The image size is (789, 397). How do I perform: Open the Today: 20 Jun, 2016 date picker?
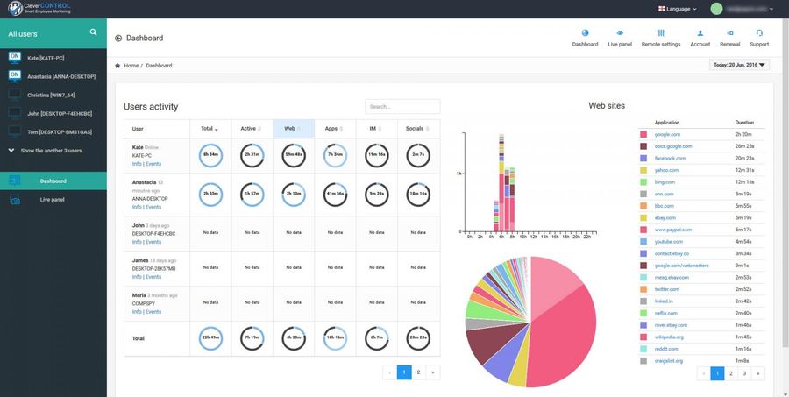(x=739, y=65)
